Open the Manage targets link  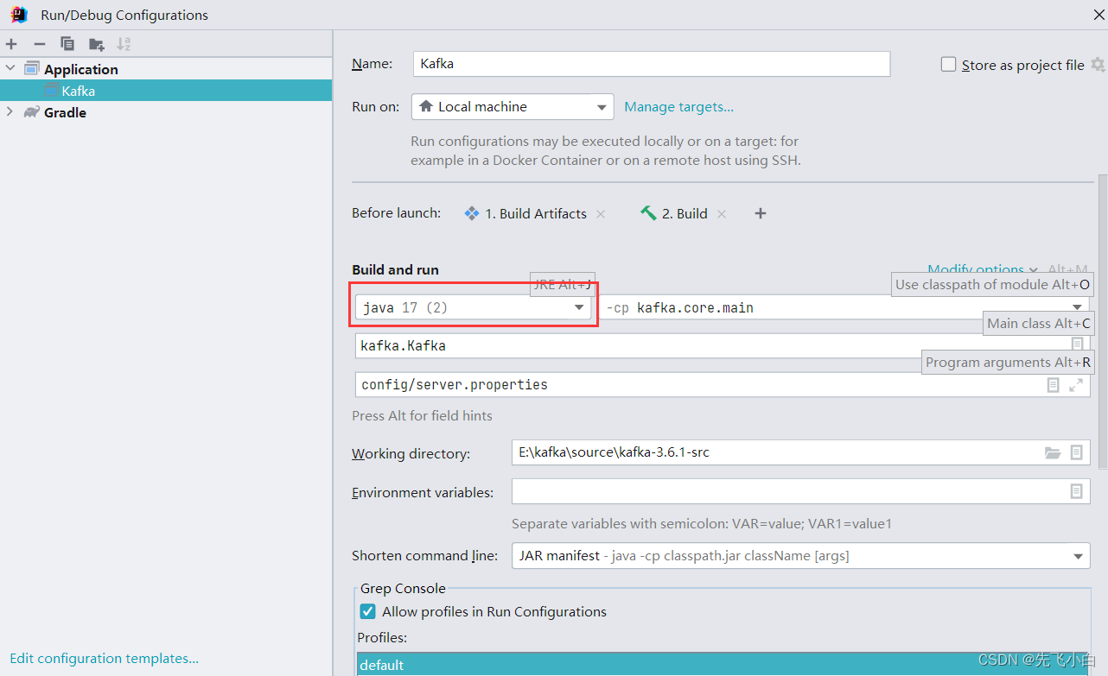click(678, 107)
